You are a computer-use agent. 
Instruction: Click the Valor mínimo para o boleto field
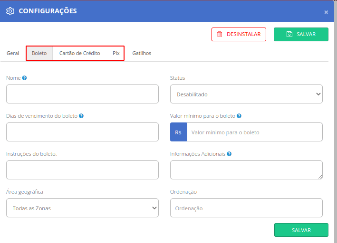tap(255, 132)
